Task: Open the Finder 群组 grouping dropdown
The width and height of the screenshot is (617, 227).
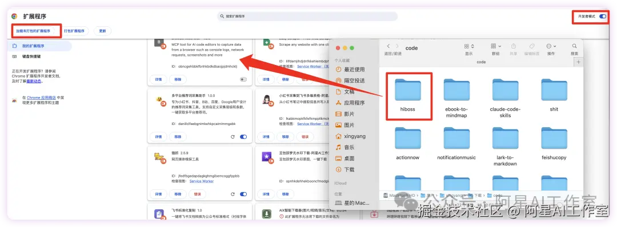Action: tap(495, 46)
